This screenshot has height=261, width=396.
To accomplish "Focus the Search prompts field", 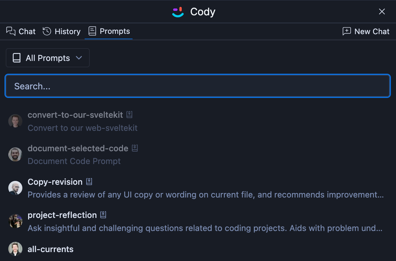I will coord(198,86).
